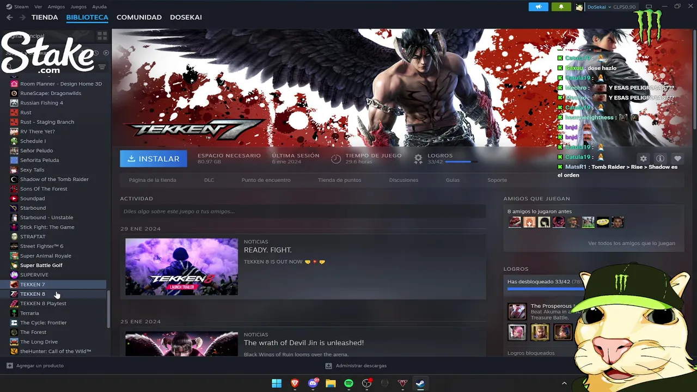Viewport: 697px width, 392px height.
Task: Select Terraria in library list
Action: [x=53, y=313]
